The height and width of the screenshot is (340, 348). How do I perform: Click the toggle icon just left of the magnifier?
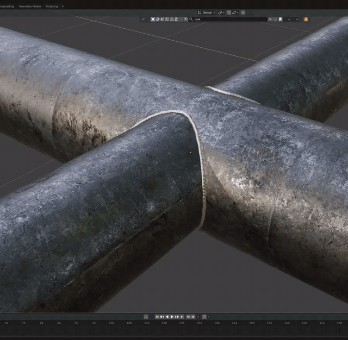click(185, 20)
